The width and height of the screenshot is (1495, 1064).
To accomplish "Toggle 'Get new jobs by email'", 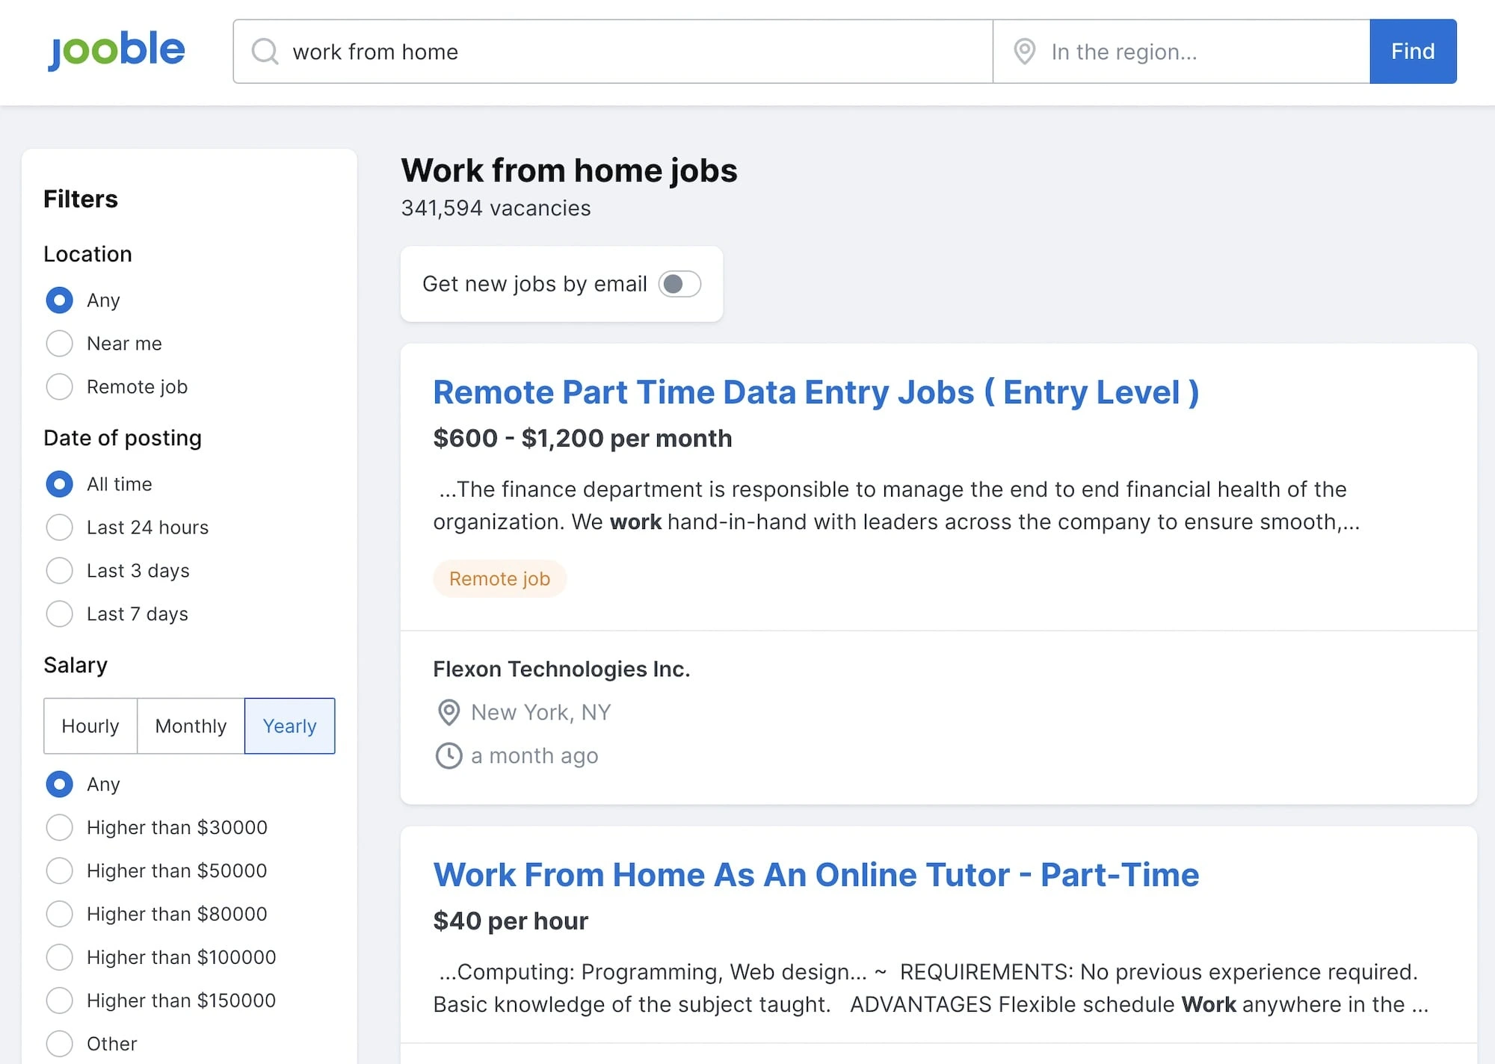I will (679, 284).
